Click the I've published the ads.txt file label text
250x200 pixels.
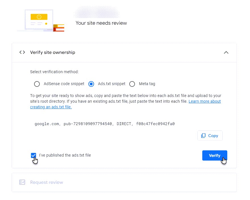[65, 155]
